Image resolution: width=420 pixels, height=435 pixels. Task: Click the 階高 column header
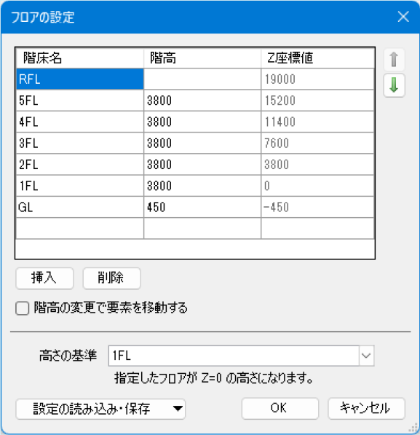(202, 58)
